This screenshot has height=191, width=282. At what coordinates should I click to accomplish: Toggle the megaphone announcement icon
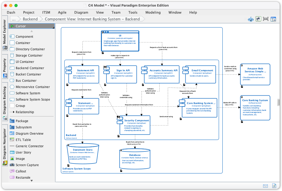258,19
